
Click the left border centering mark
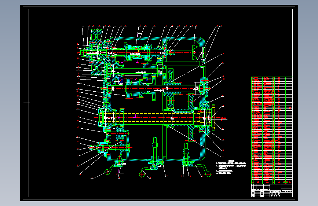coord(26,103)
